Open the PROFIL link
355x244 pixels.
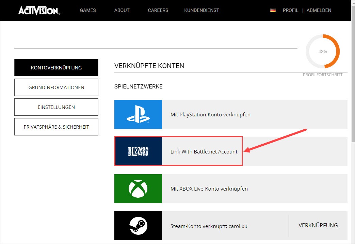[290, 11]
